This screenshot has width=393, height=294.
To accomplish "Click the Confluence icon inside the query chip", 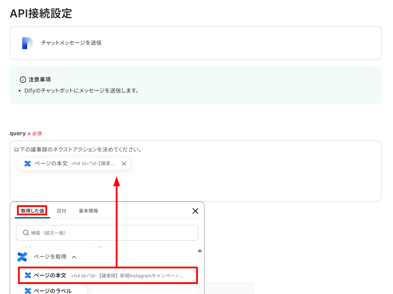I will (x=28, y=164).
